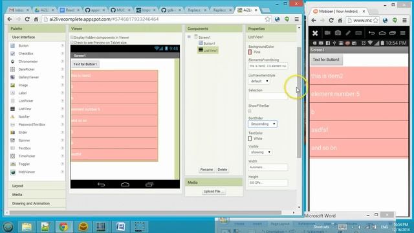Image resolution: width=414 pixels, height=233 pixels.
Task: Open the BackgroundColor Pink swatch
Action: [x=250, y=52]
